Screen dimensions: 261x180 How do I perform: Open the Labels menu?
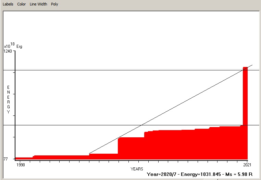click(x=8, y=4)
